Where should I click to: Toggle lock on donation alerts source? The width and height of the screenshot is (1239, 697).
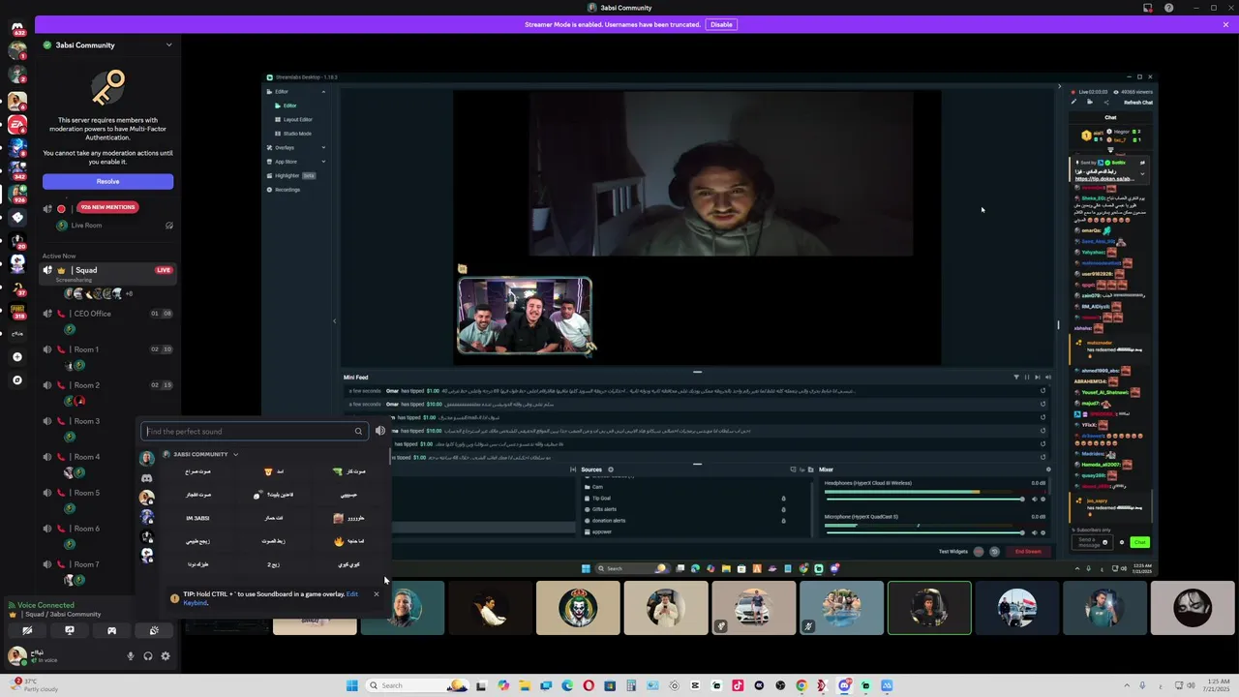point(783,521)
